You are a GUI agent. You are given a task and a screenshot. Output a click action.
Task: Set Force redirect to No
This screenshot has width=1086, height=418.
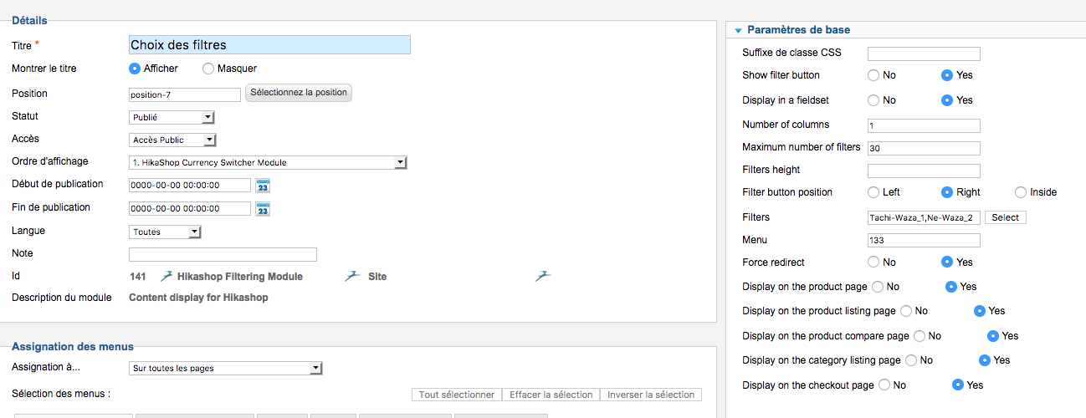click(x=873, y=263)
